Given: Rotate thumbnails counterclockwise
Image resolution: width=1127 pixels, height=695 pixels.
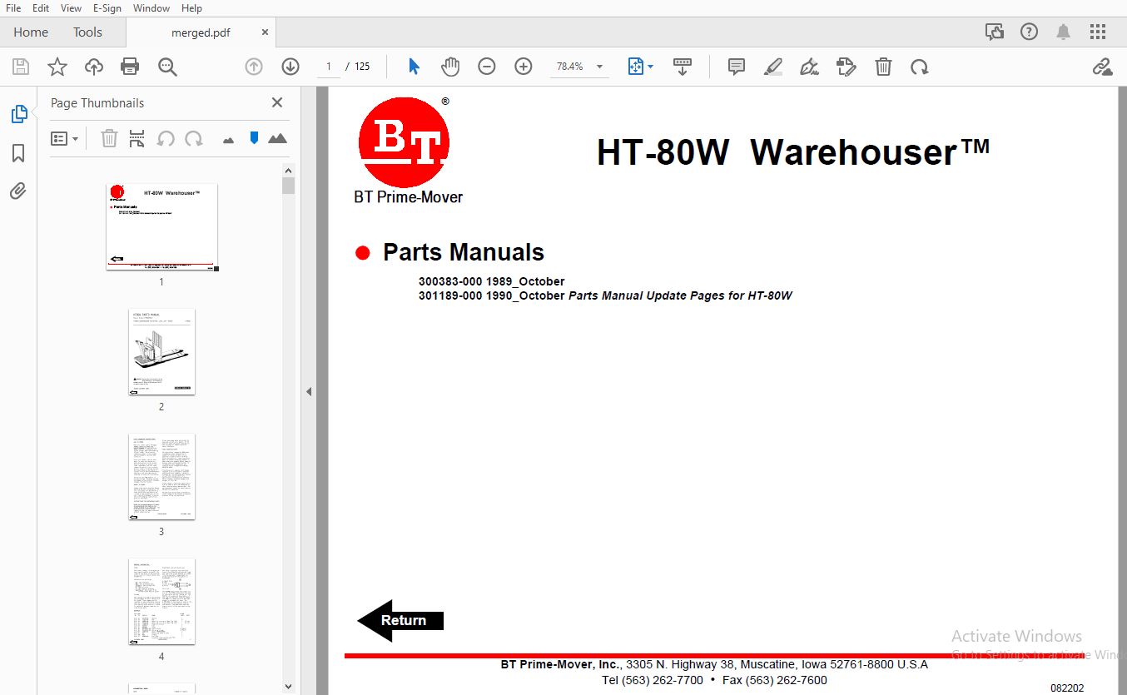Looking at the screenshot, I should [x=166, y=139].
